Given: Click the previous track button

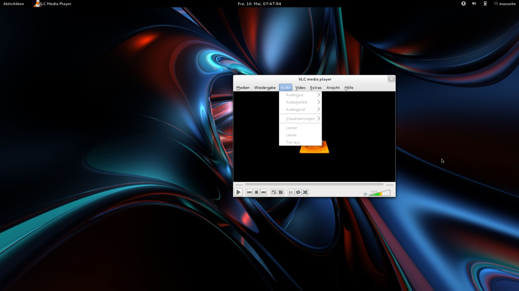Looking at the screenshot, I should coord(250,192).
